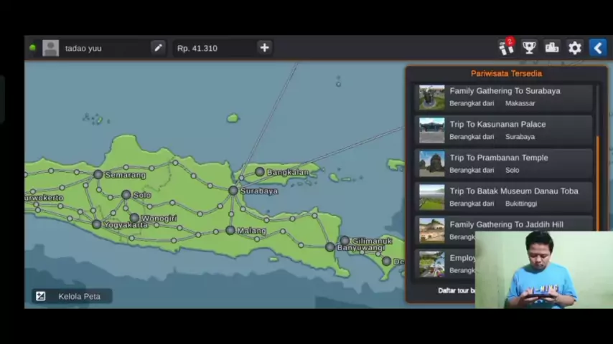
Task: Click the blue back arrow button
Action: coord(598,48)
